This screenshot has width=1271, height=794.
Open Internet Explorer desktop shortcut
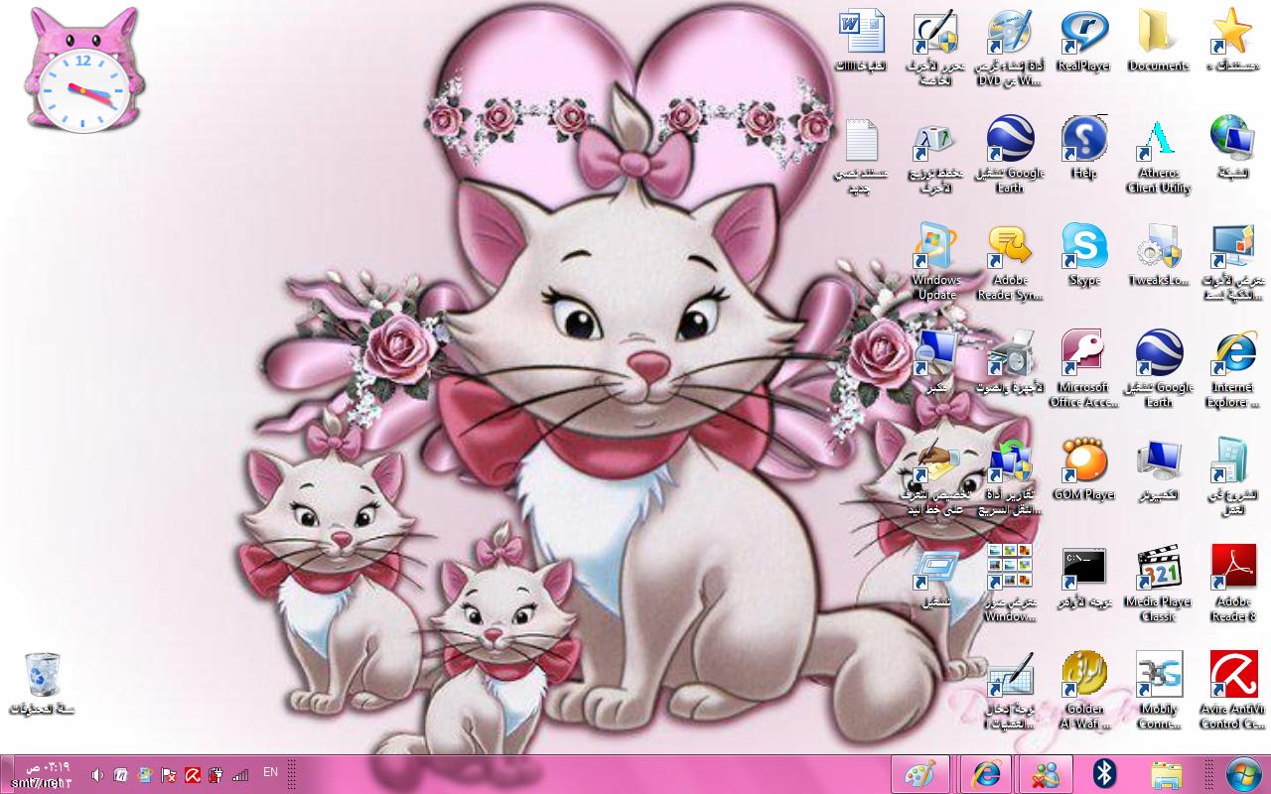pos(1233,369)
